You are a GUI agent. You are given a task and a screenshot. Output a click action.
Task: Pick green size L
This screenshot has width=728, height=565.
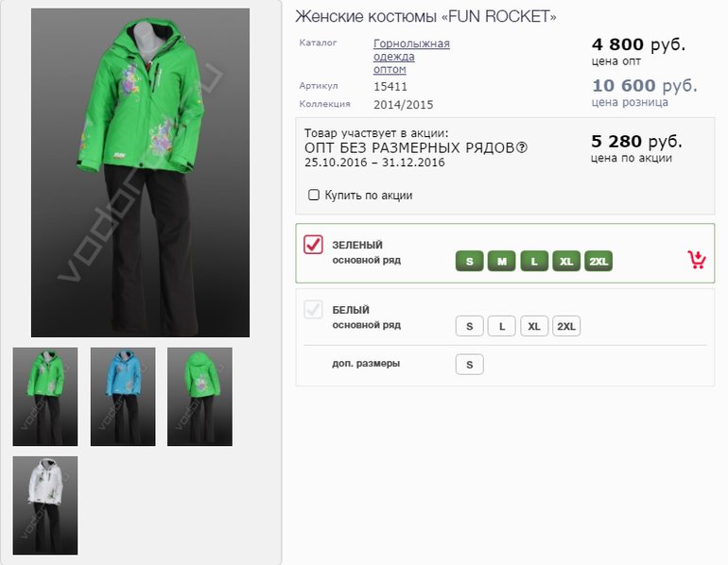click(534, 261)
